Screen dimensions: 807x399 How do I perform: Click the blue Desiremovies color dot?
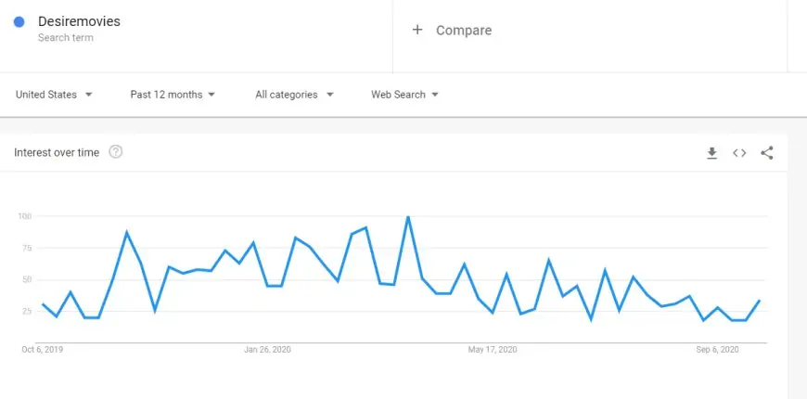[19, 21]
